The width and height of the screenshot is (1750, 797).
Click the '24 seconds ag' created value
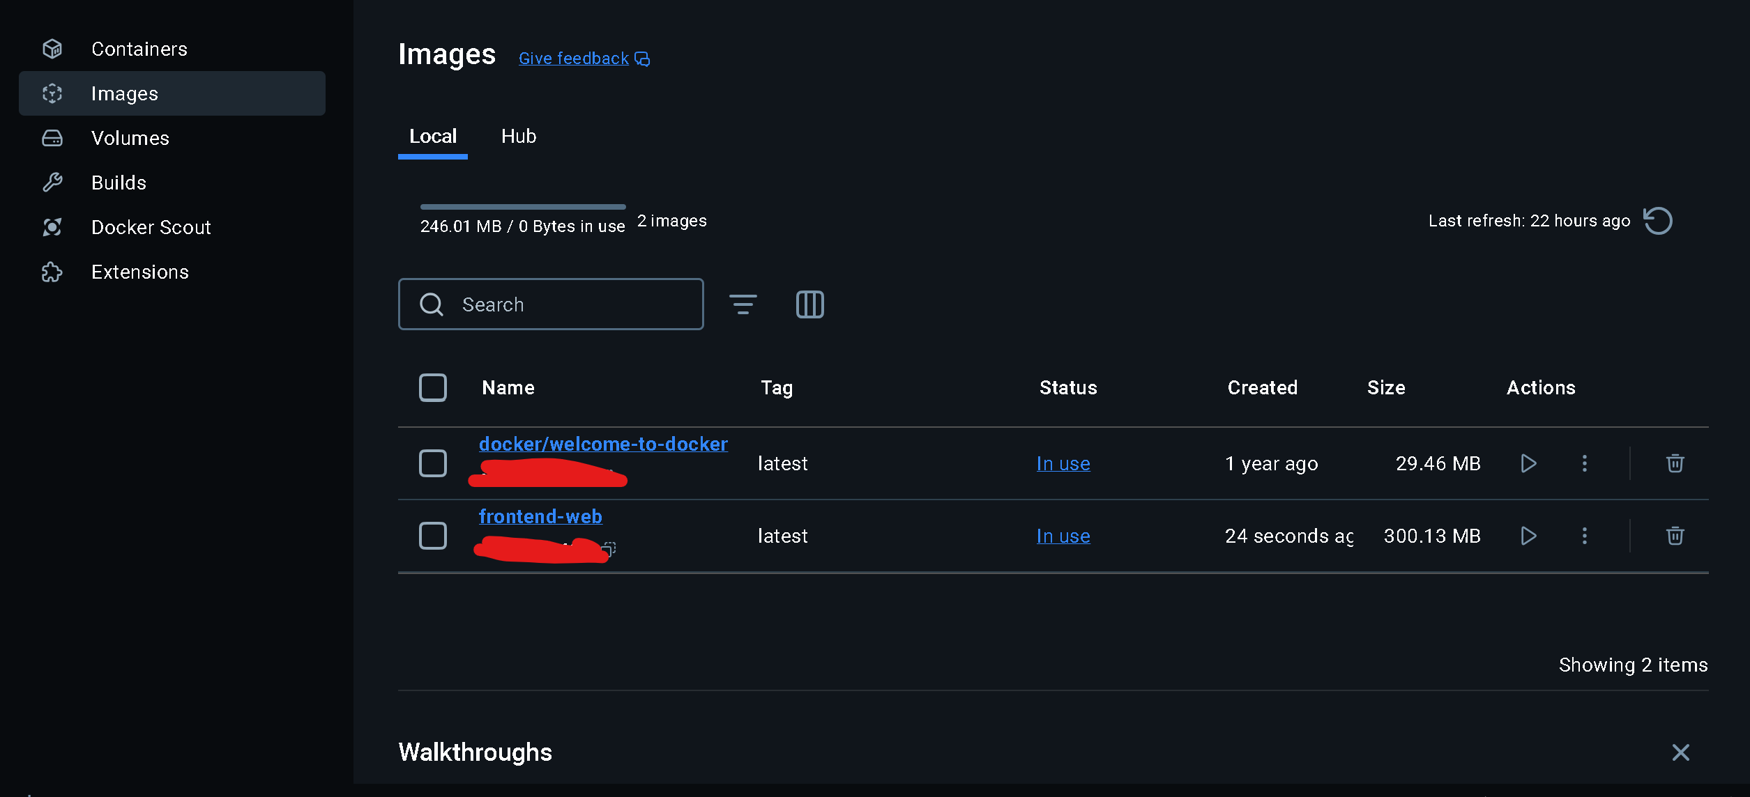[x=1289, y=536]
